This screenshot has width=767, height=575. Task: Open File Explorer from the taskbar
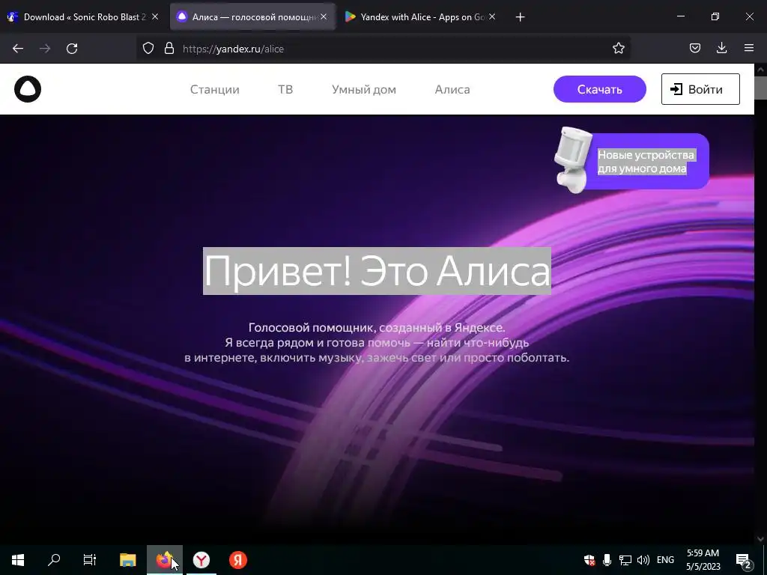click(x=127, y=560)
